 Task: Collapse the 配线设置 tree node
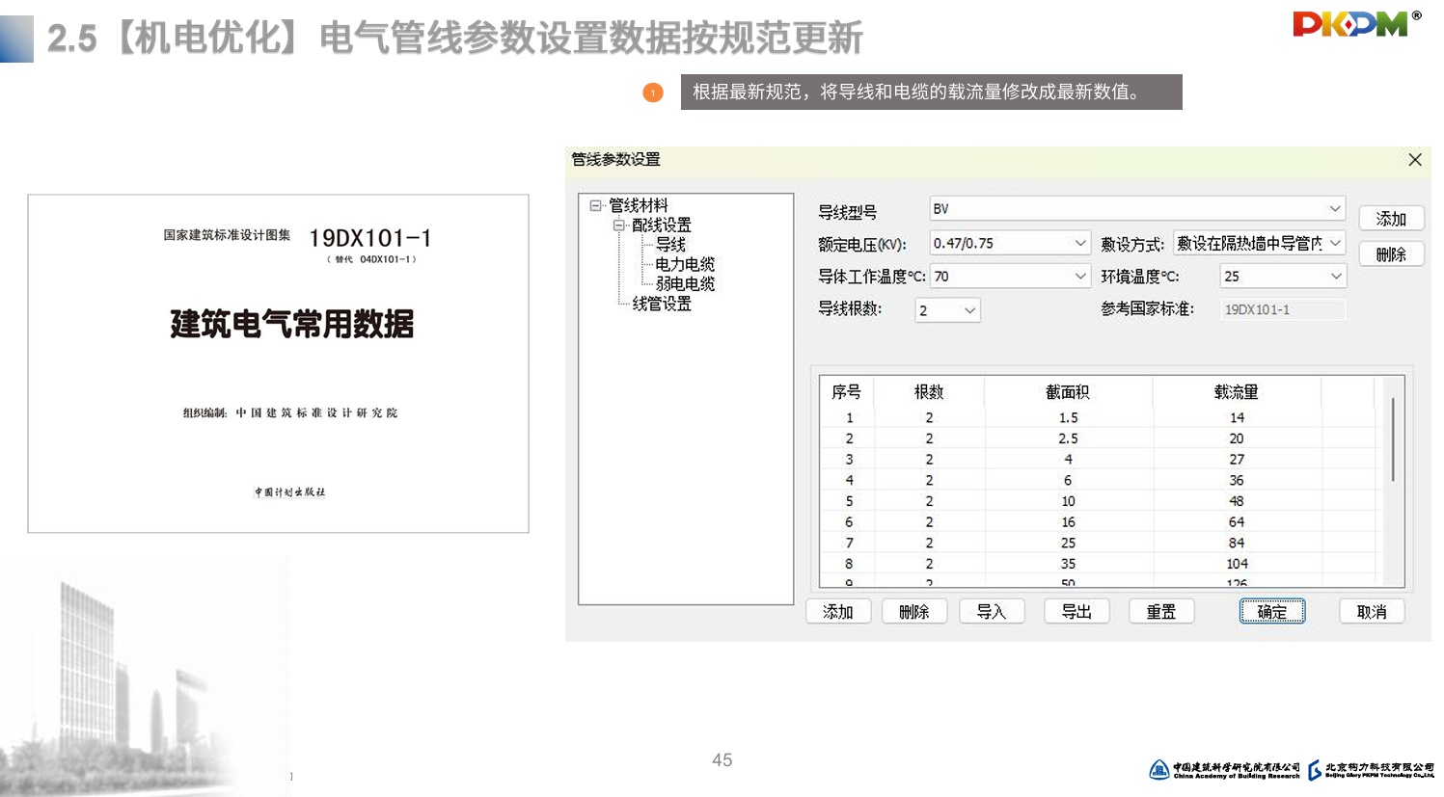618,226
